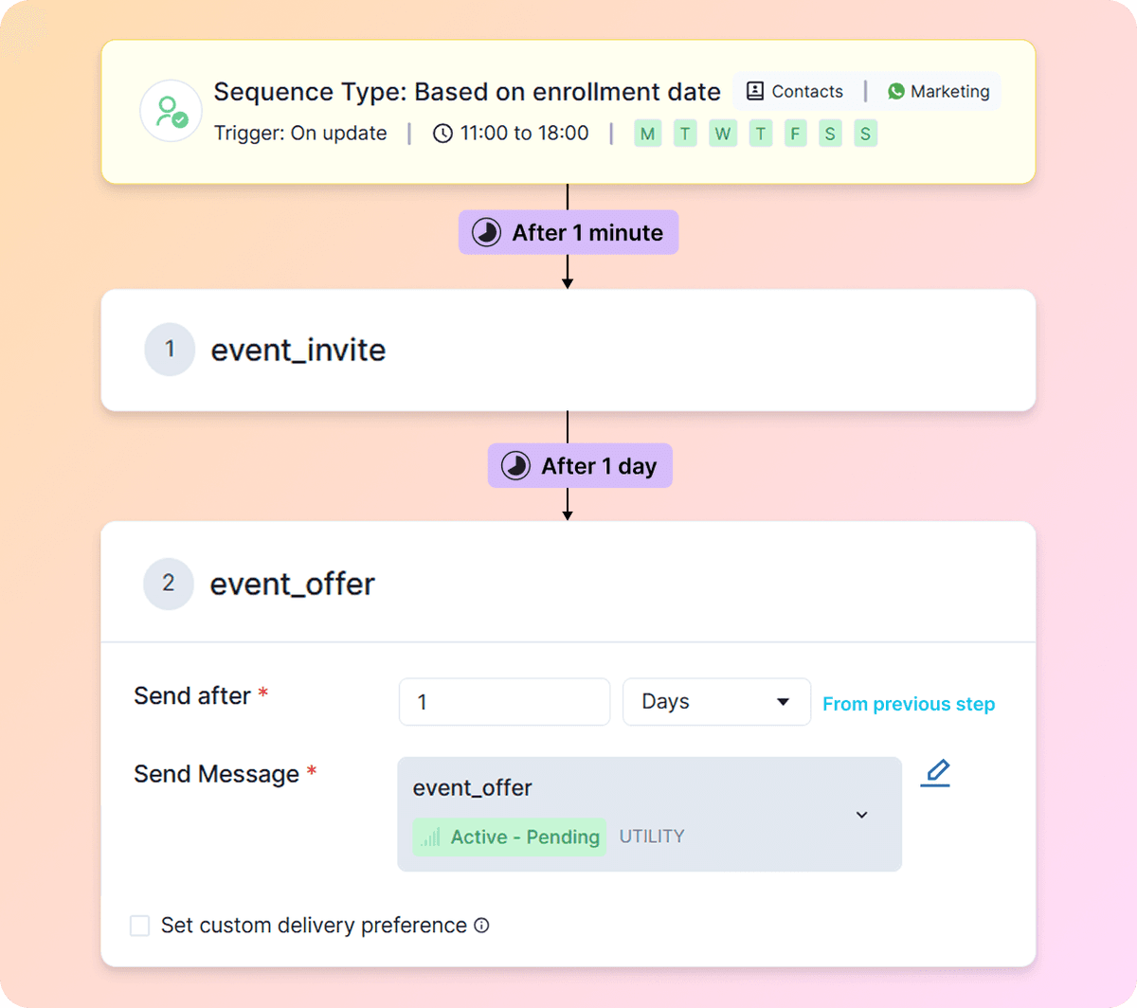Click the info icon next to delivery preference

point(481,926)
